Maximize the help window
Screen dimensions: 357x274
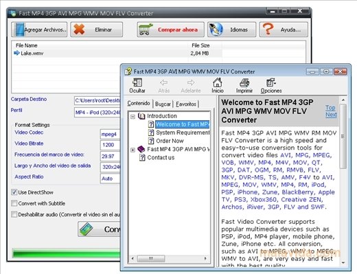(326, 71)
